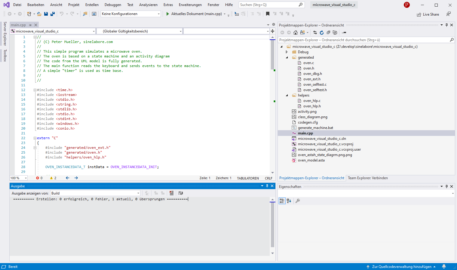This screenshot has height=270, width=457.
Task: Refresh the Projektmappen-Explorer folder view
Action: point(322,32)
